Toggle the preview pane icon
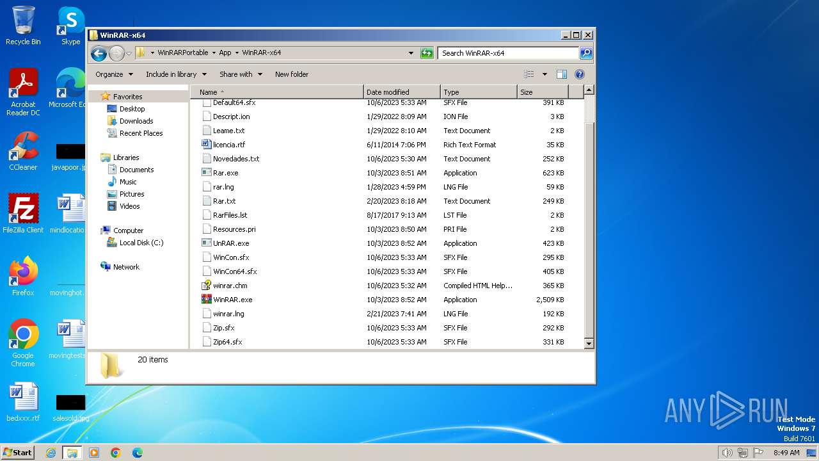 (x=561, y=74)
